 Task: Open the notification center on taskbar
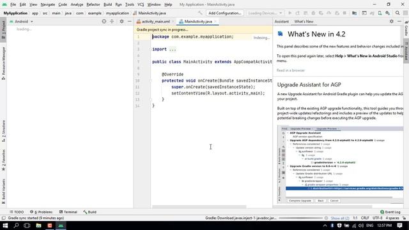399,226
